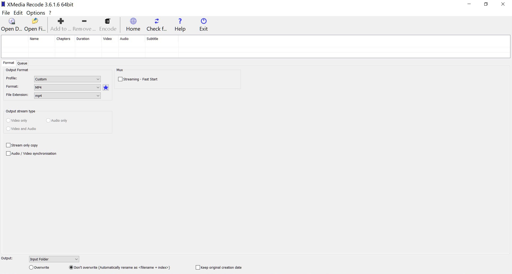Click the Chapters column header
512x274 pixels.
65,39
